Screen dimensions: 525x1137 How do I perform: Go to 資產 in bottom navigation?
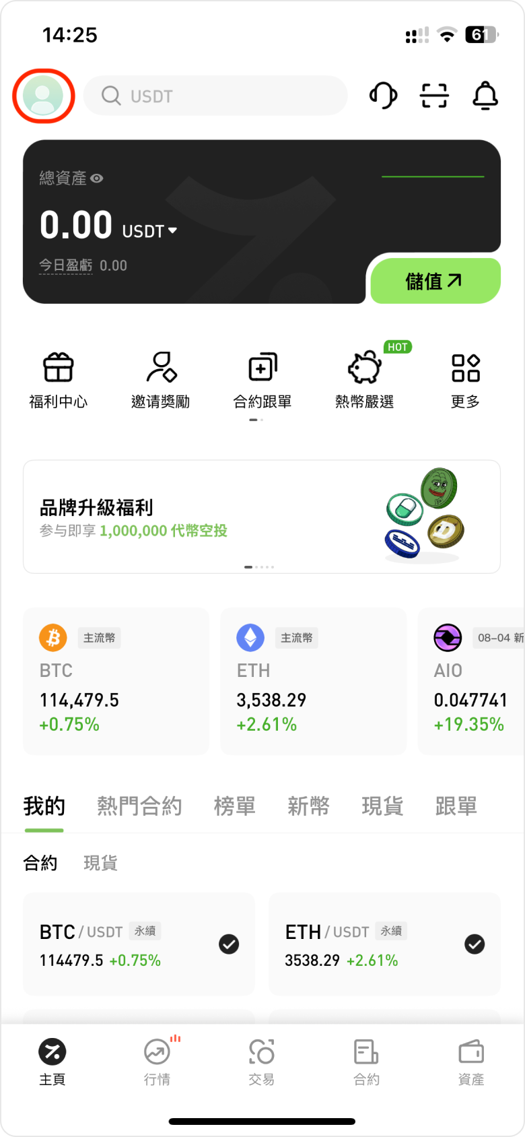471,1062
